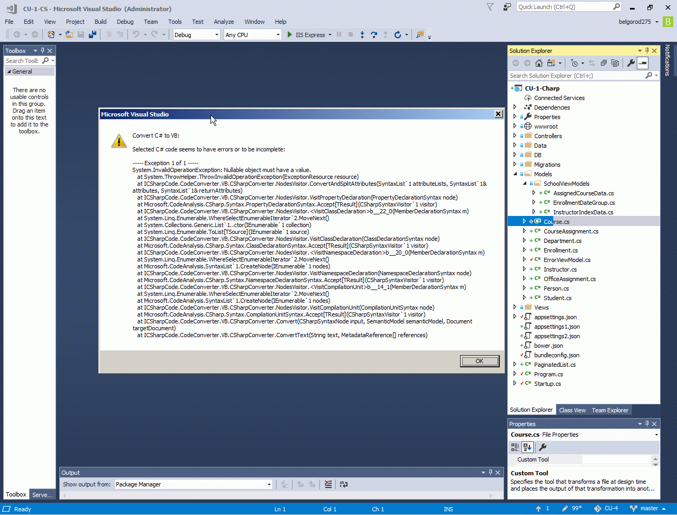Screen dimensions: 677x515
Task: Click the green account avatar icon
Action: (668, 22)
